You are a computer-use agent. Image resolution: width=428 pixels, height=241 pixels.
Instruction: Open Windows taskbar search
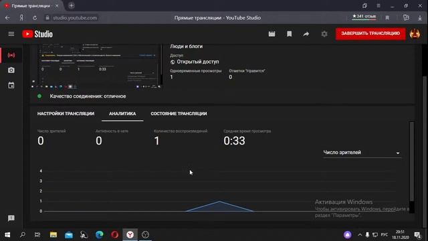click(23, 234)
